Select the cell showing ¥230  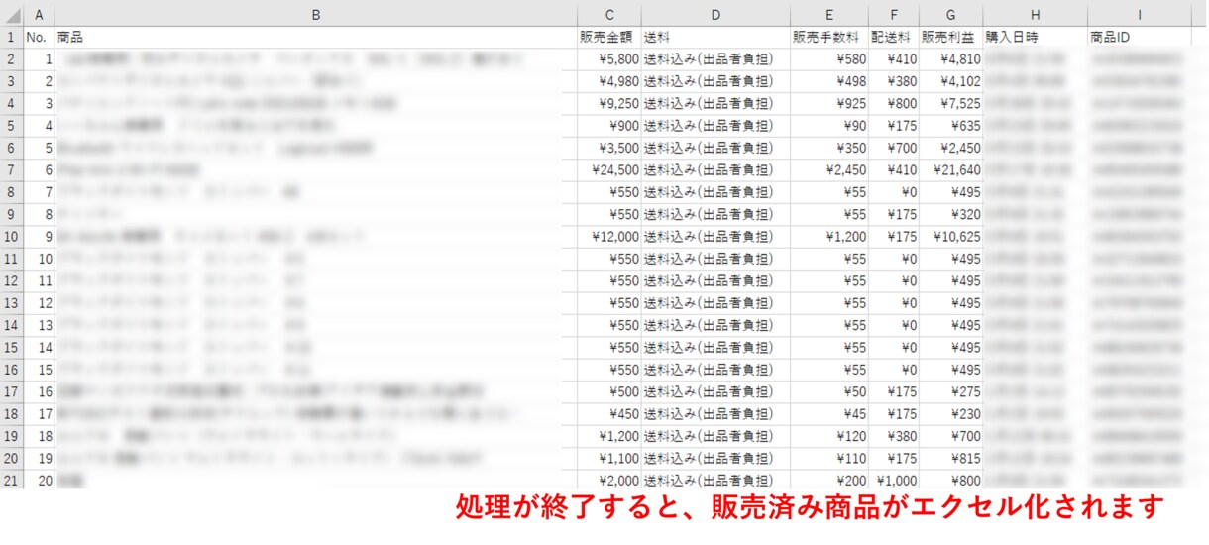tap(951, 414)
